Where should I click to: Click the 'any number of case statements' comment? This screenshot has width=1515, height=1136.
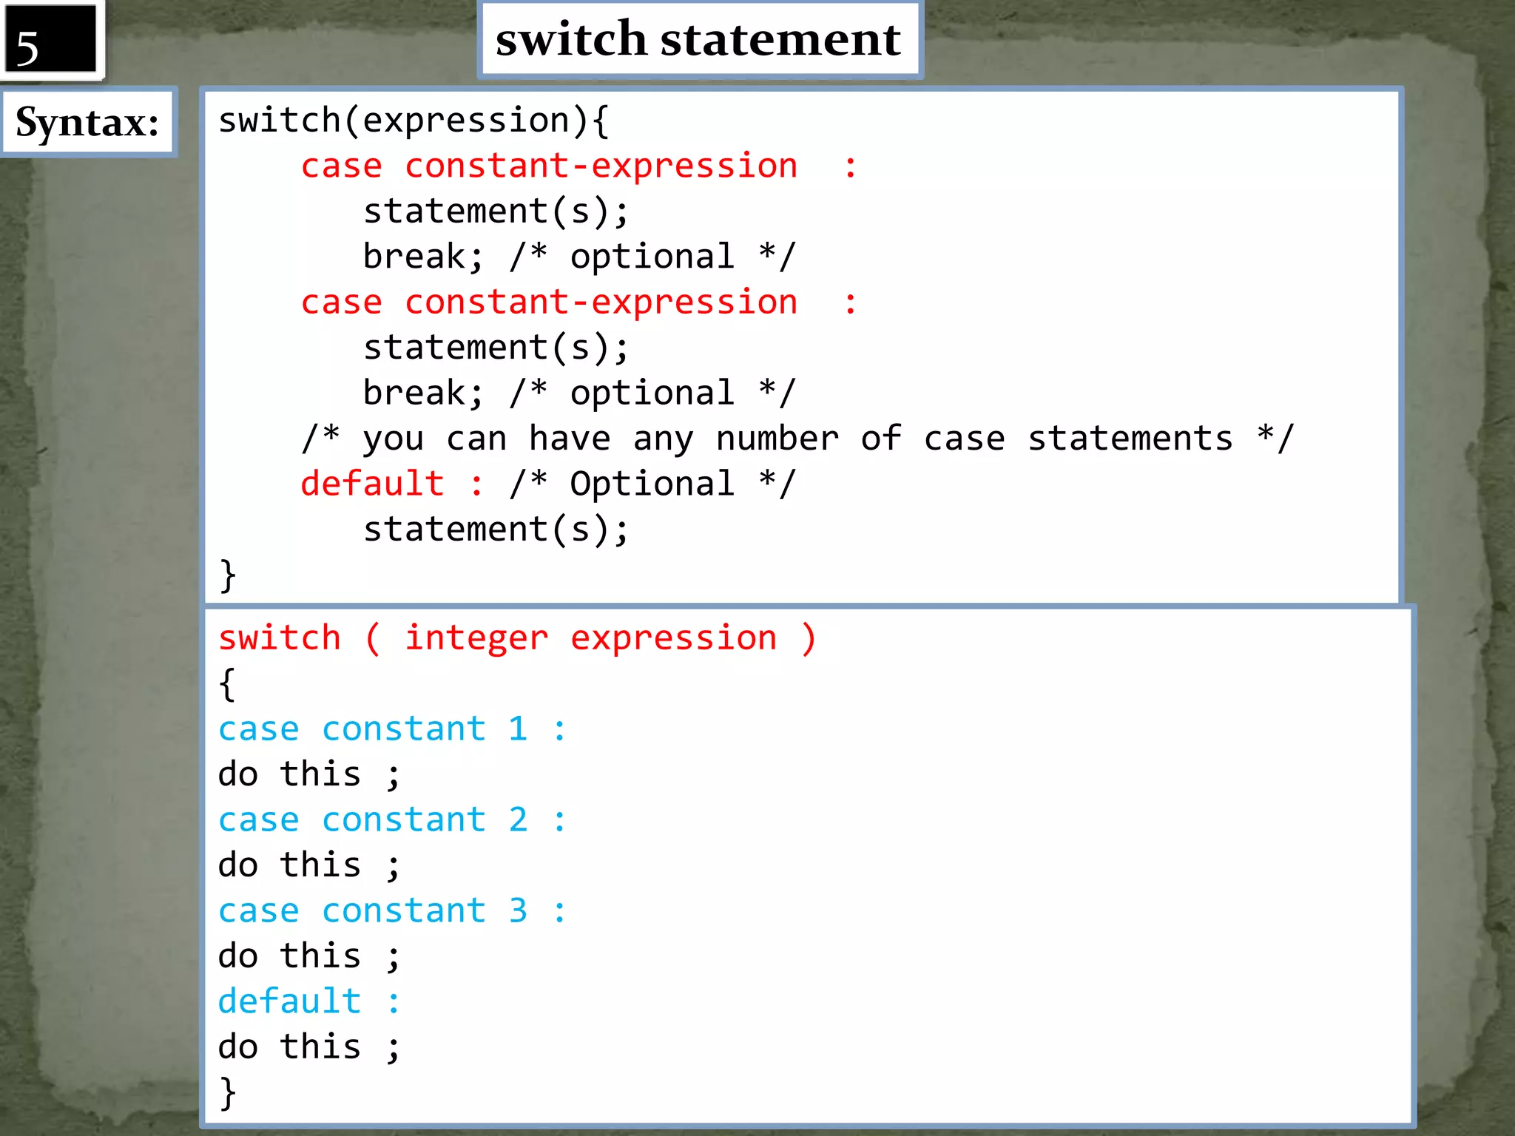(797, 439)
